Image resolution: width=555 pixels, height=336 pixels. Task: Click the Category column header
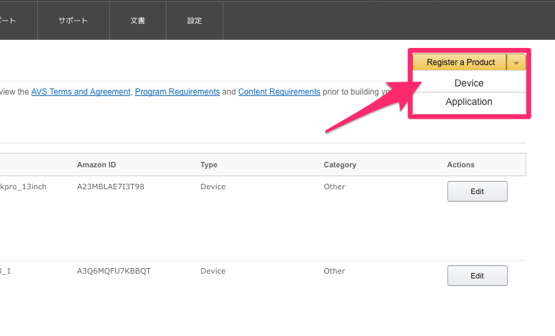340,165
